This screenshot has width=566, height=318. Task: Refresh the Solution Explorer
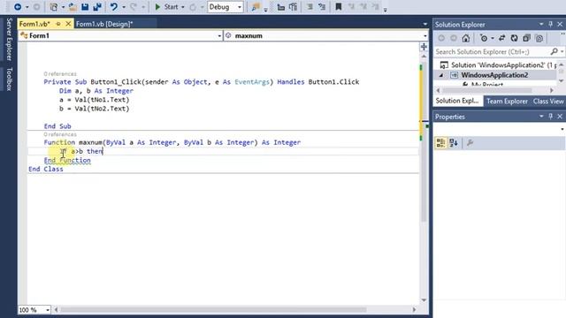point(514,38)
